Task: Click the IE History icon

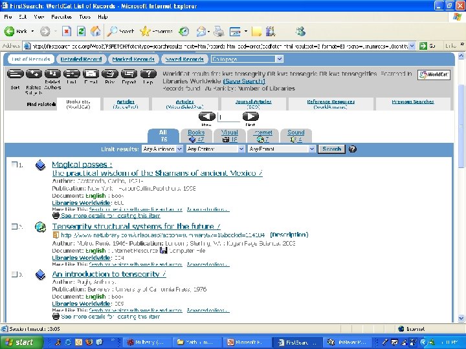Action: pyautogui.click(x=184, y=31)
